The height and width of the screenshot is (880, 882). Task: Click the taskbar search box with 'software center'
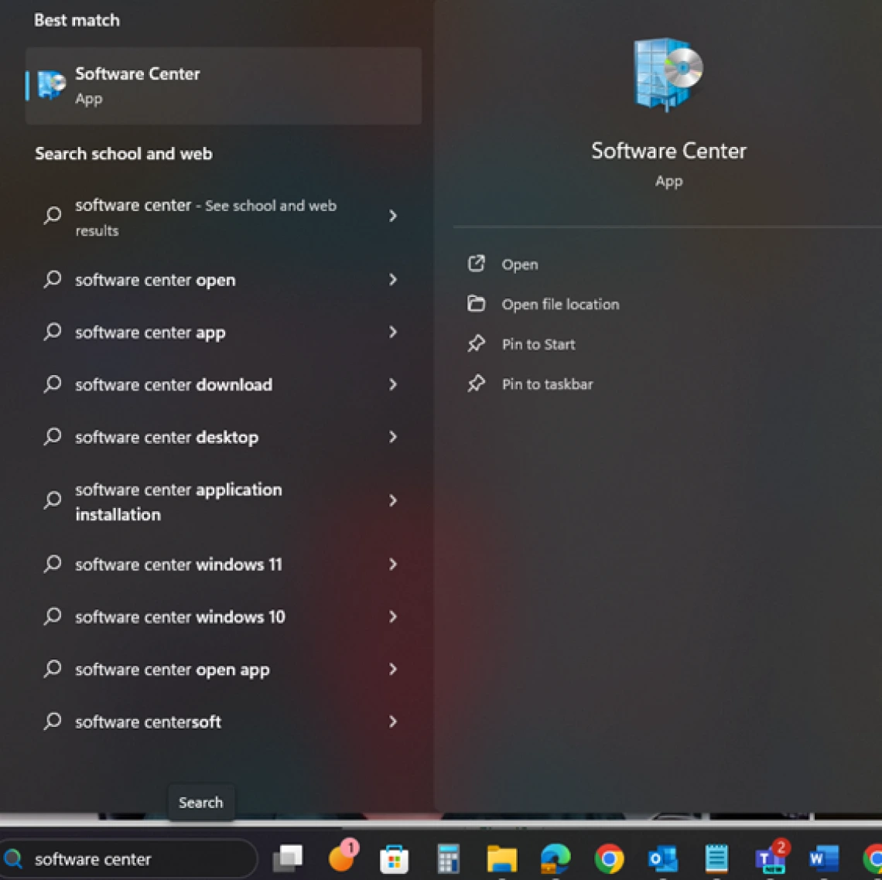coord(128,858)
